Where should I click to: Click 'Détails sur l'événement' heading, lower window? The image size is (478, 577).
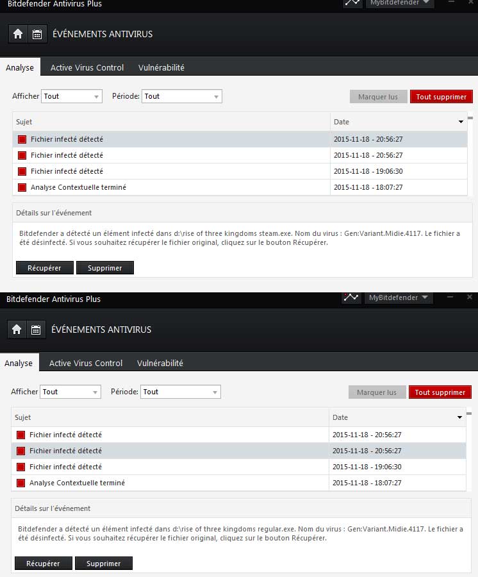click(x=53, y=508)
